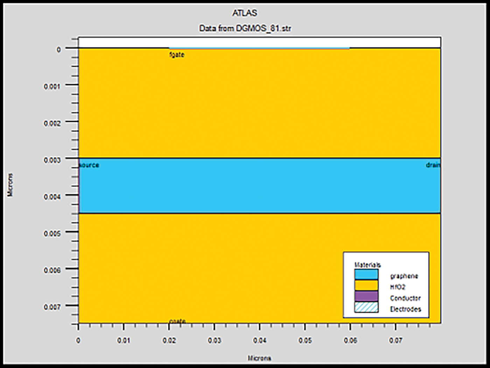Screen dimensions: 490x368
Task: Select the vertical axis Microns label
Action: [10, 185]
